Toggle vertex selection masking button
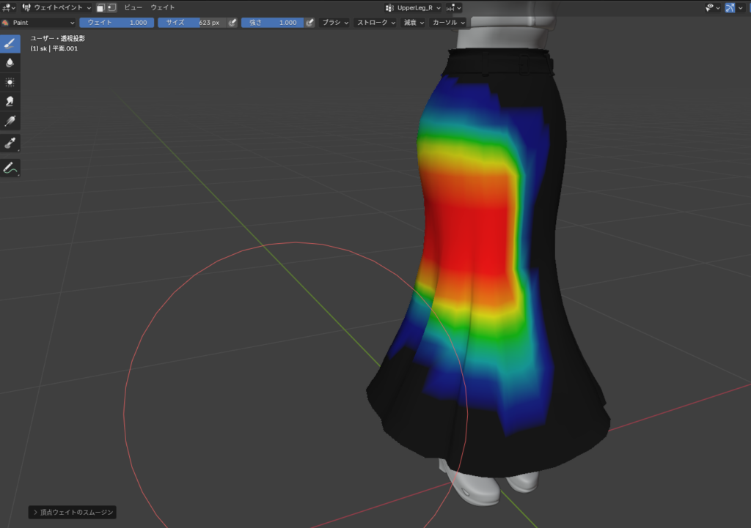 click(x=111, y=7)
